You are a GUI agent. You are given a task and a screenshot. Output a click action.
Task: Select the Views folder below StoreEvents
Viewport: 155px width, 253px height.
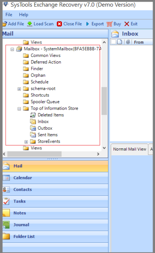[36, 148]
